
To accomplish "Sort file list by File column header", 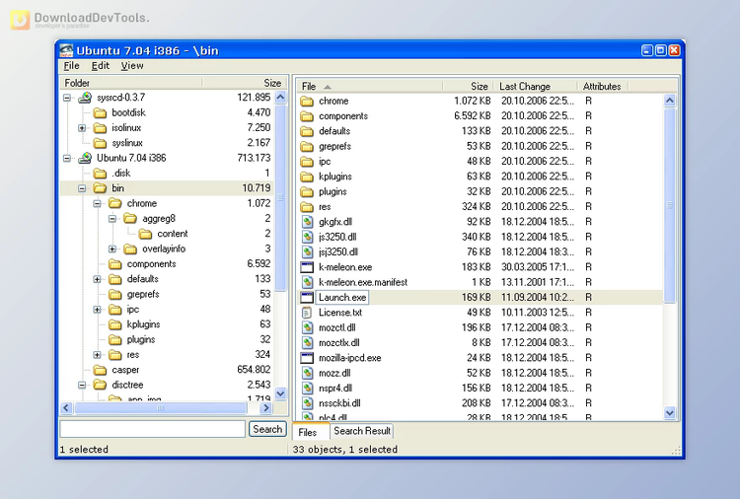I will [370, 87].
